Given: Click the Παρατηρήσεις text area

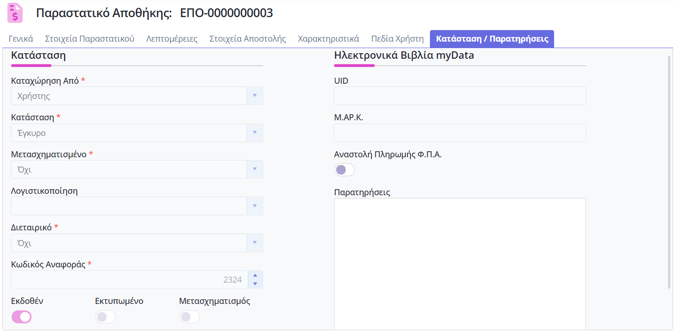Looking at the screenshot, I should point(460,264).
